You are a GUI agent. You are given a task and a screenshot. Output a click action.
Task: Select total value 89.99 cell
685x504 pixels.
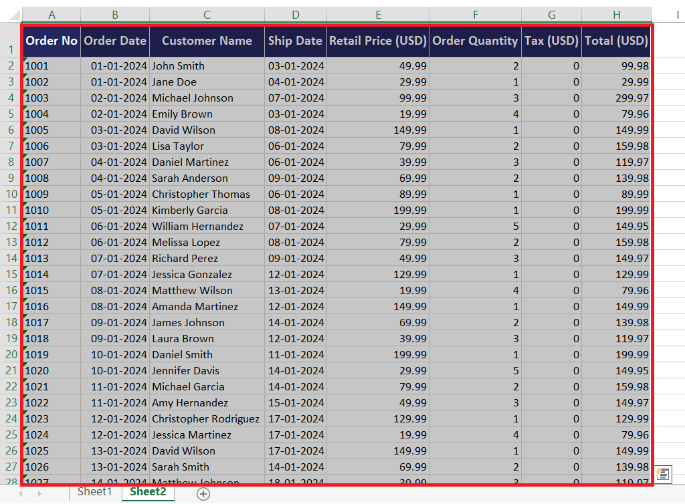click(616, 195)
